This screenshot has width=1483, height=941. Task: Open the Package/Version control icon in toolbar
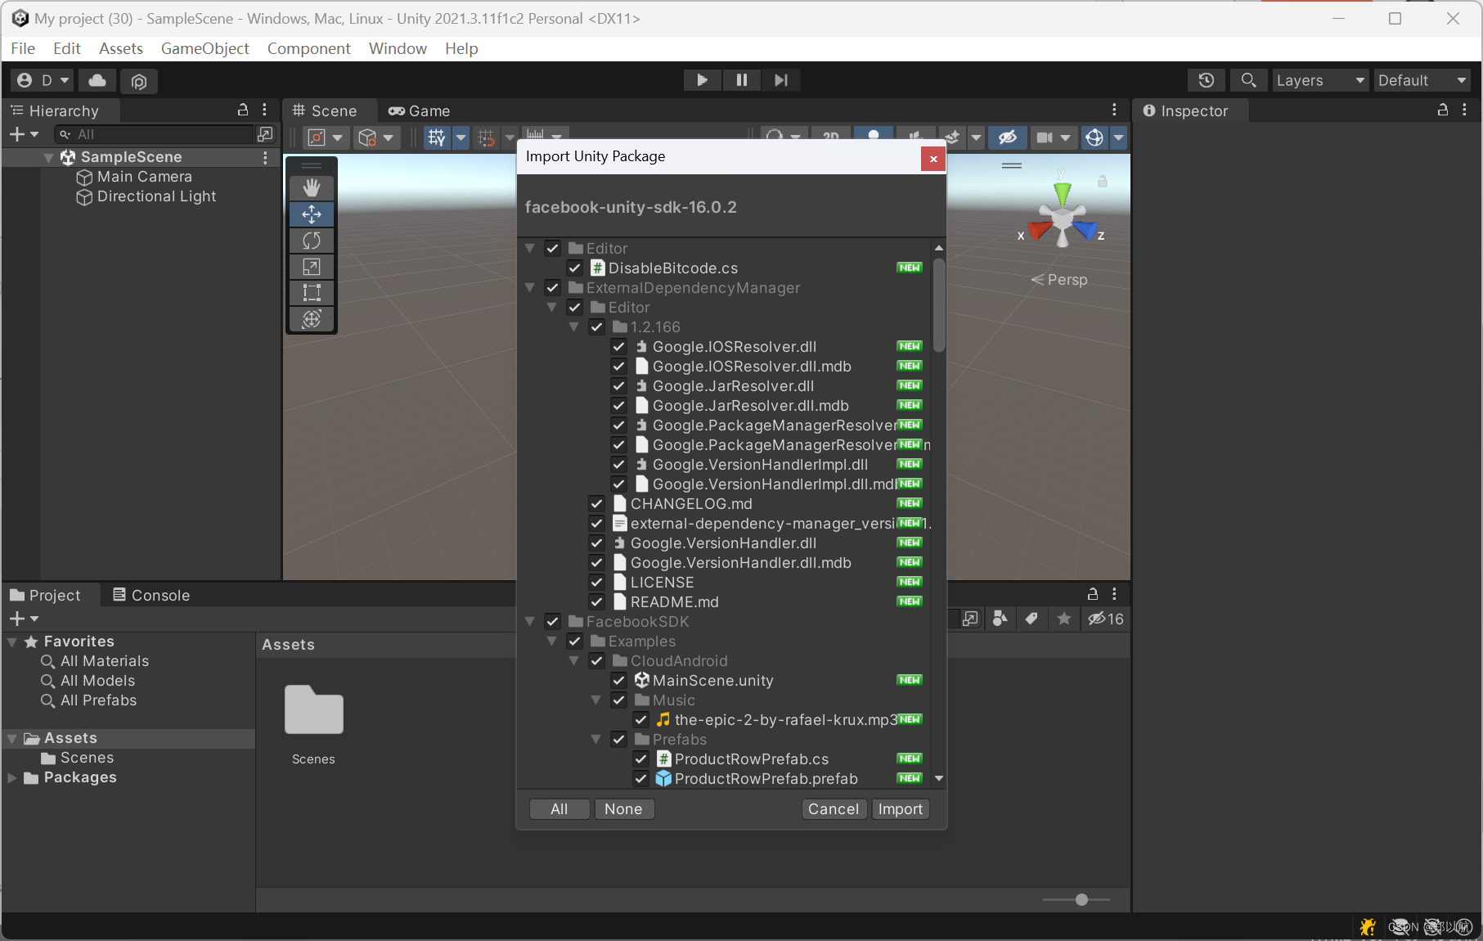[x=139, y=81]
